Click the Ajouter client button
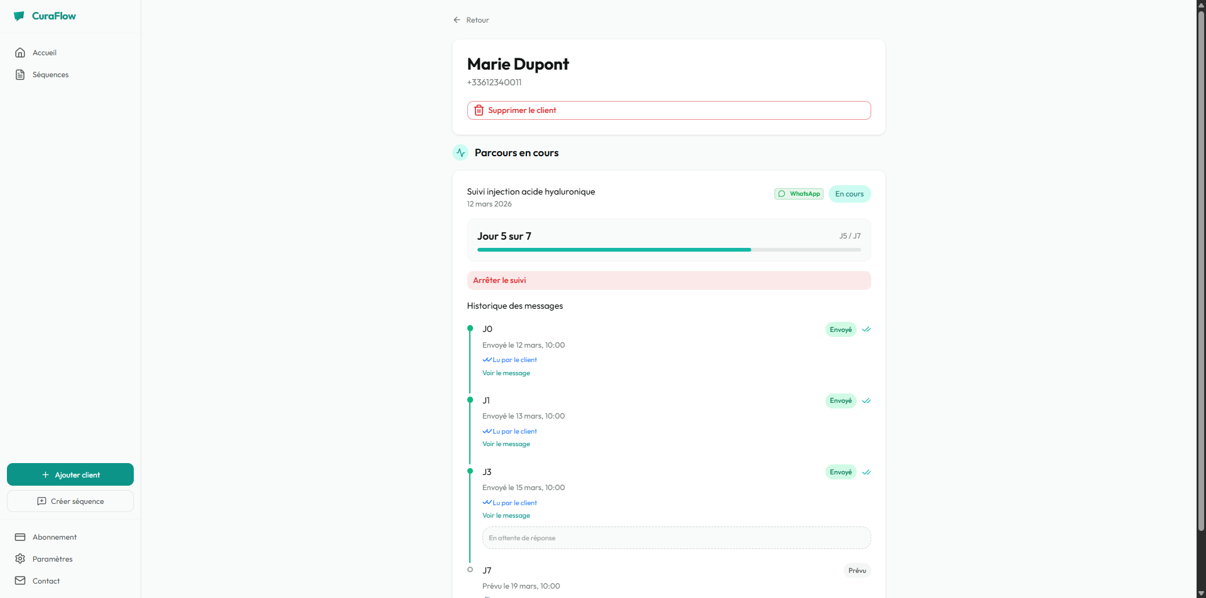 [70, 474]
